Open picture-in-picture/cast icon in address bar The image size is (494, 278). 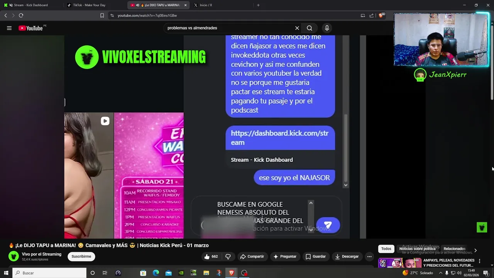tap(363, 15)
